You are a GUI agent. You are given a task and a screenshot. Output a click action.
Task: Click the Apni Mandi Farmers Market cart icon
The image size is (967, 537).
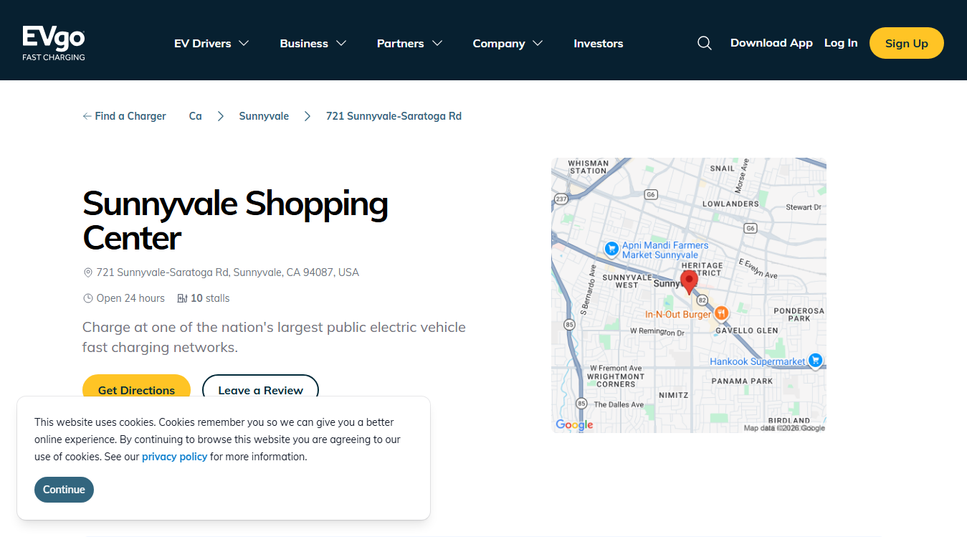tap(611, 249)
